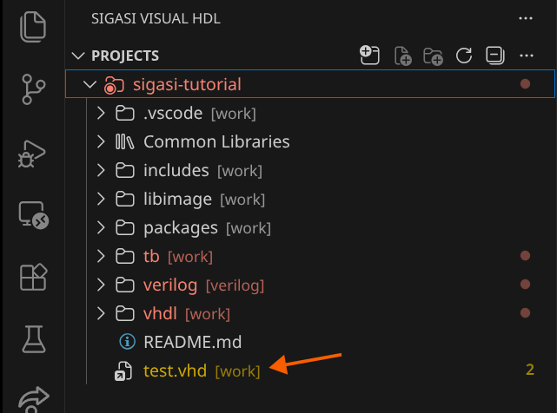Click the new folder icon in Projects toolbar
557x413 pixels.
point(433,56)
